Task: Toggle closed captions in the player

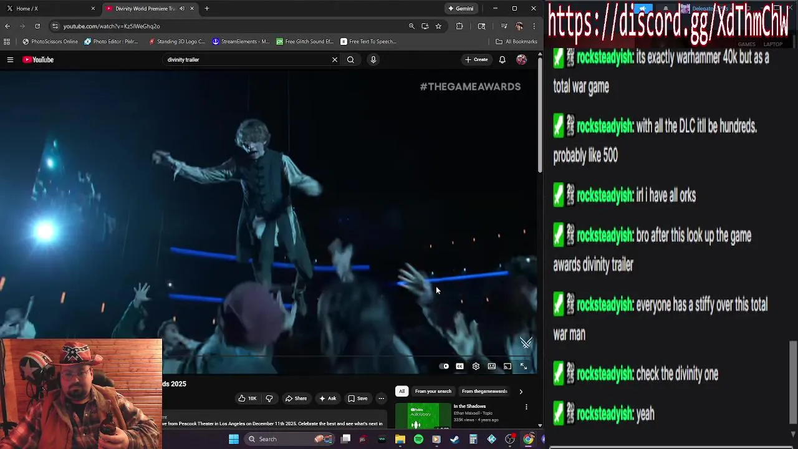Action: (x=459, y=367)
